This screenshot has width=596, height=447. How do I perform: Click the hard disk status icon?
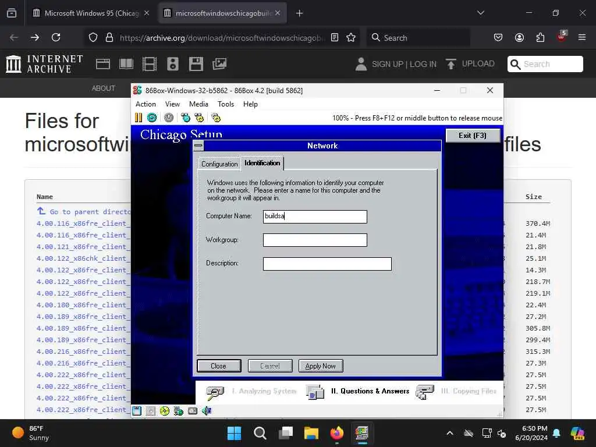pyautogui.click(x=193, y=410)
